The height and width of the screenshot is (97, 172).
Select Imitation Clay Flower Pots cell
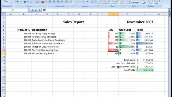pyautogui.click(x=45, y=47)
